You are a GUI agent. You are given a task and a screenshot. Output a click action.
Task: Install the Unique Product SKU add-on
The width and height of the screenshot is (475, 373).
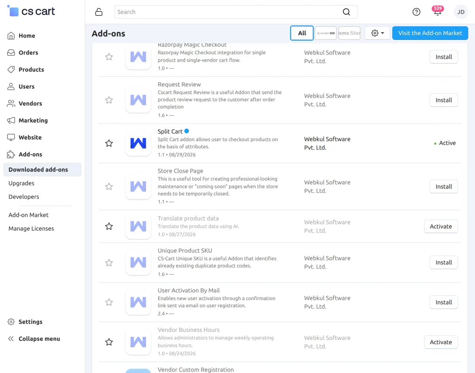[x=444, y=263]
